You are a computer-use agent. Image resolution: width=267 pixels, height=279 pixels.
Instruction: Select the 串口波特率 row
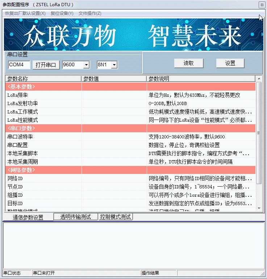point(130,137)
